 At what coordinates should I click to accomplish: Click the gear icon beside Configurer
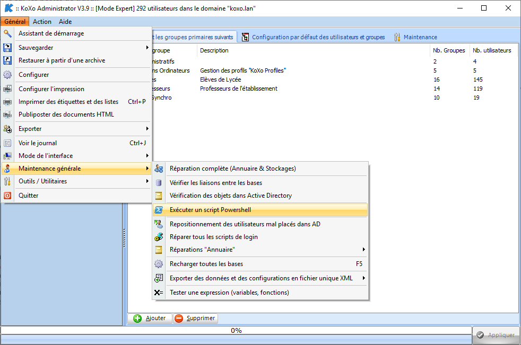click(x=7, y=75)
